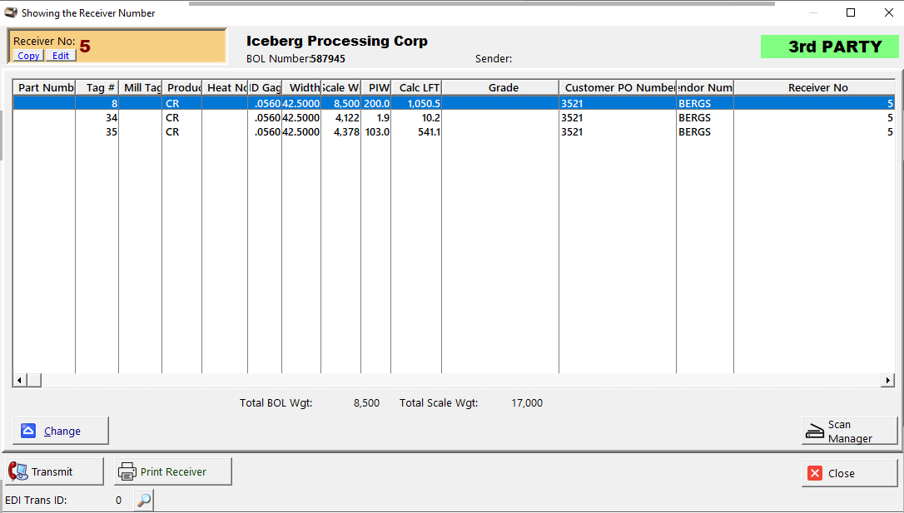Click the Print Receiver label

(173, 472)
